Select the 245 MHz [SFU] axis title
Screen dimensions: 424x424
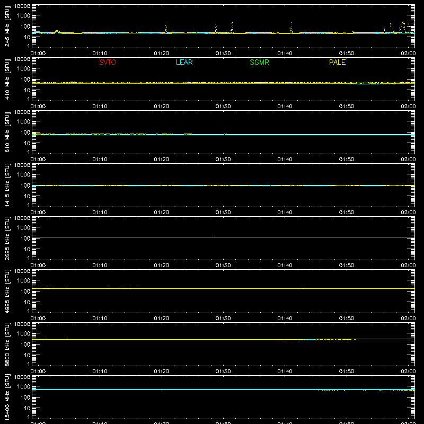[x=7, y=26]
